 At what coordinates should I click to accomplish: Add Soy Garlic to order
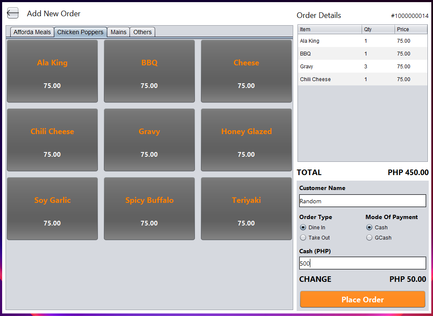pyautogui.click(x=52, y=209)
